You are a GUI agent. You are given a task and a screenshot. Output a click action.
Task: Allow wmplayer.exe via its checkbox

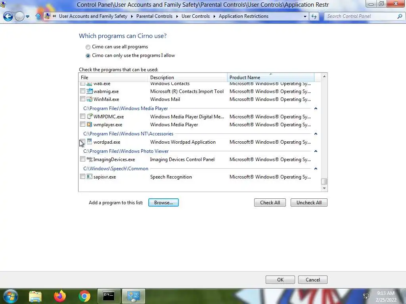(x=82, y=124)
